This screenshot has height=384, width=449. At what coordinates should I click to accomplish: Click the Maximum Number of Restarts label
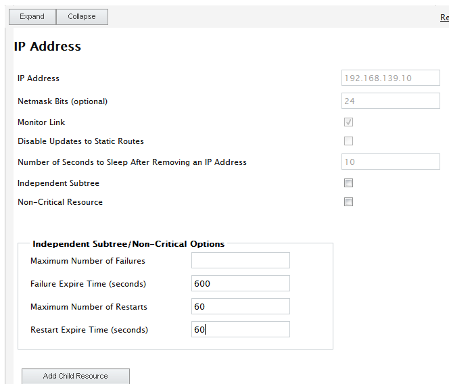tap(89, 307)
